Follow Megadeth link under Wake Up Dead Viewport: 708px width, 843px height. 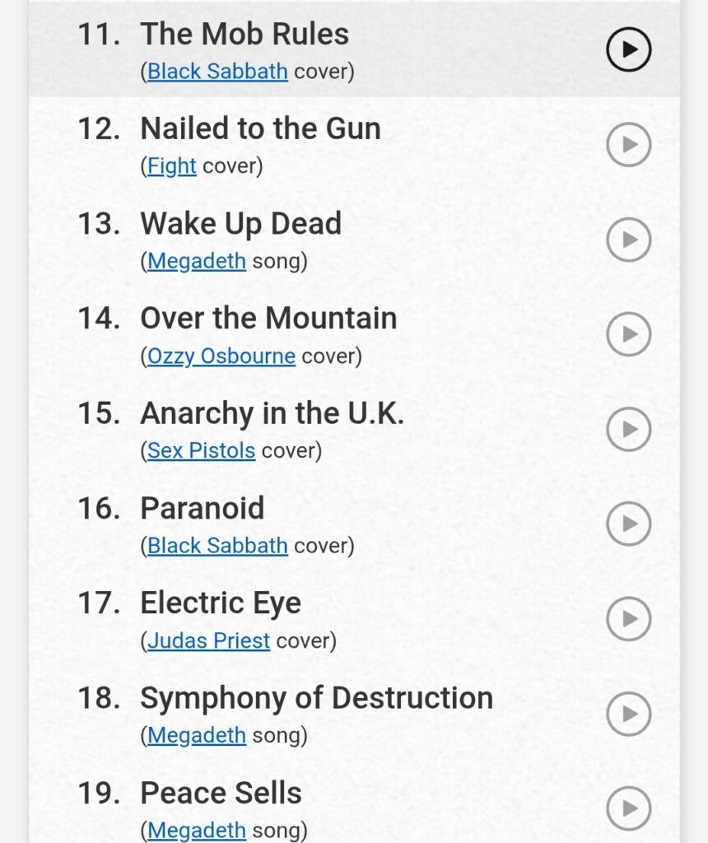[x=197, y=261]
